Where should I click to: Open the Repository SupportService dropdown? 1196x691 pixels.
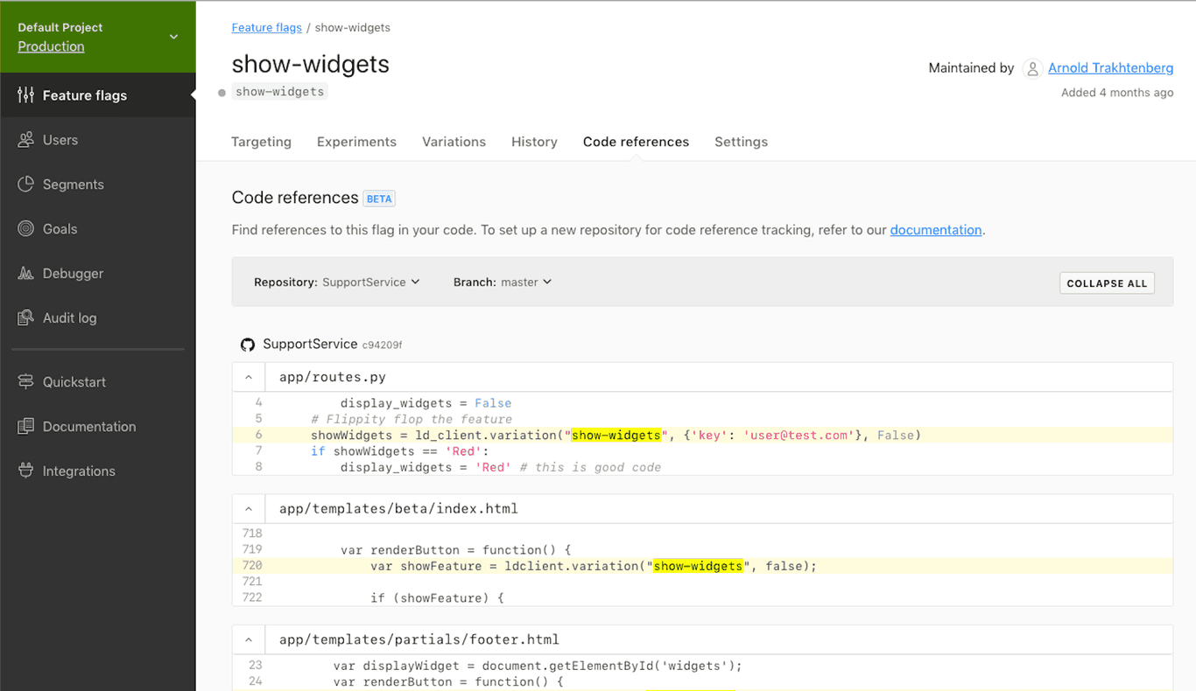coord(370,282)
